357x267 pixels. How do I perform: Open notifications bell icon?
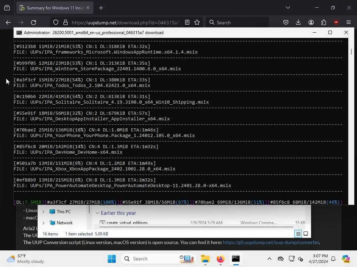pyautogui.click(x=333, y=259)
